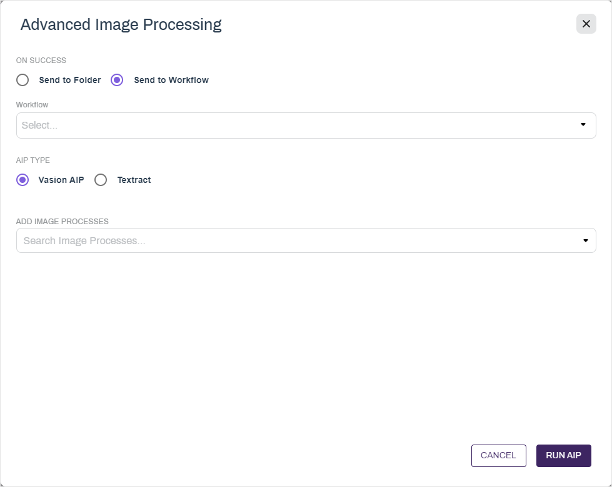Screen dimensions: 612x487
Task: Expand the image processes caret arrow
Action: click(x=586, y=240)
